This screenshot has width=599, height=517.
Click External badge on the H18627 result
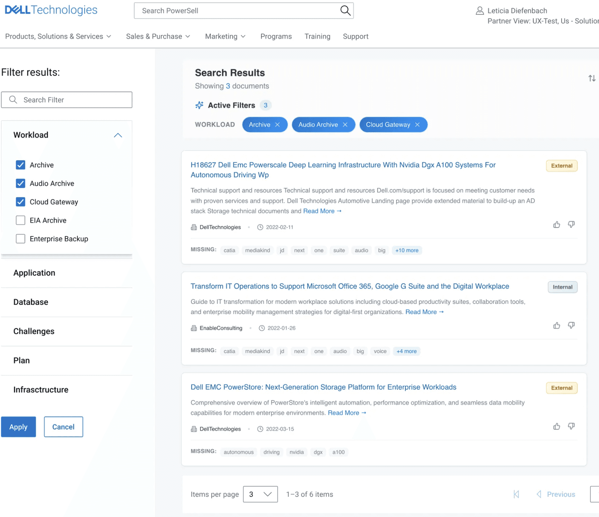562,166
